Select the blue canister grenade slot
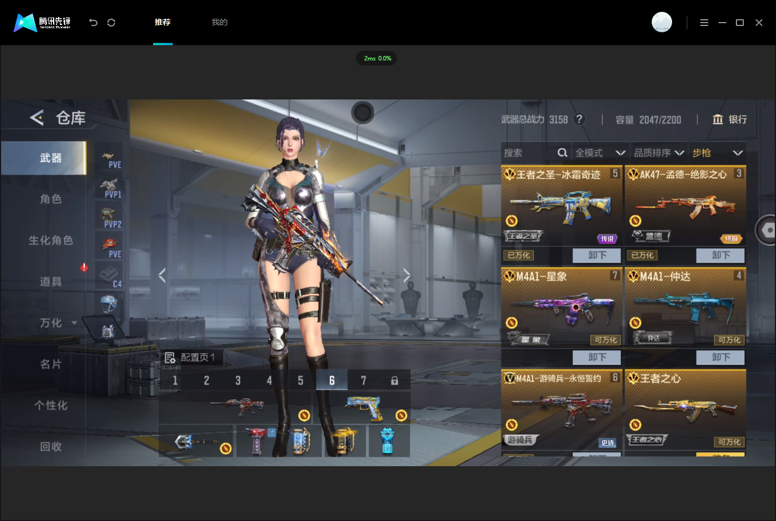This screenshot has height=521, width=776. [x=300, y=441]
